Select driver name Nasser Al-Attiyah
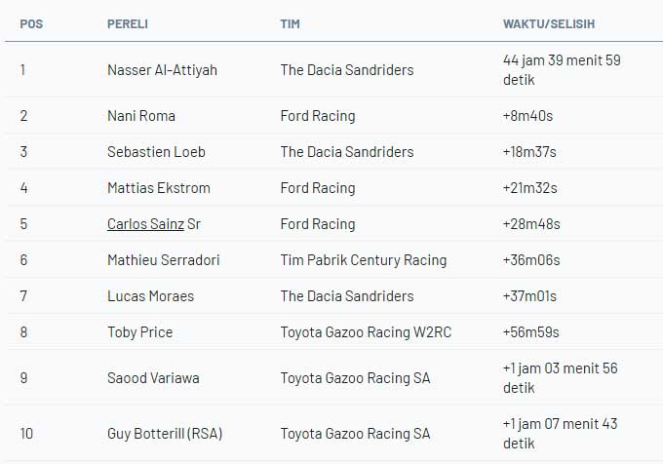This screenshot has width=663, height=464. tap(164, 70)
